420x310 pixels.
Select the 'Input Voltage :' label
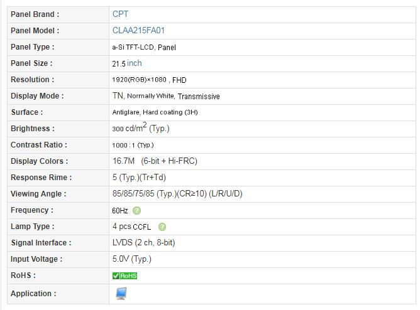click(36, 259)
